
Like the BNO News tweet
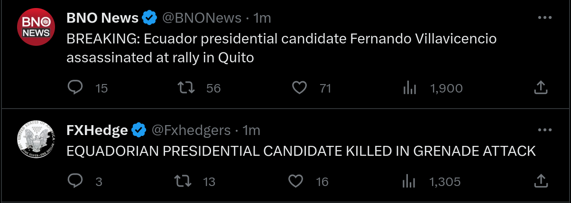pos(299,88)
